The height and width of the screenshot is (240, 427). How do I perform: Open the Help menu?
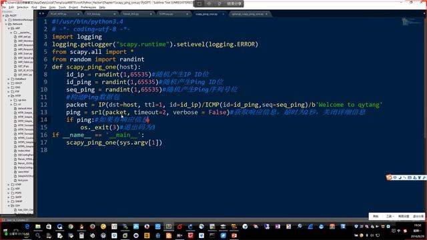tap(102, 7)
